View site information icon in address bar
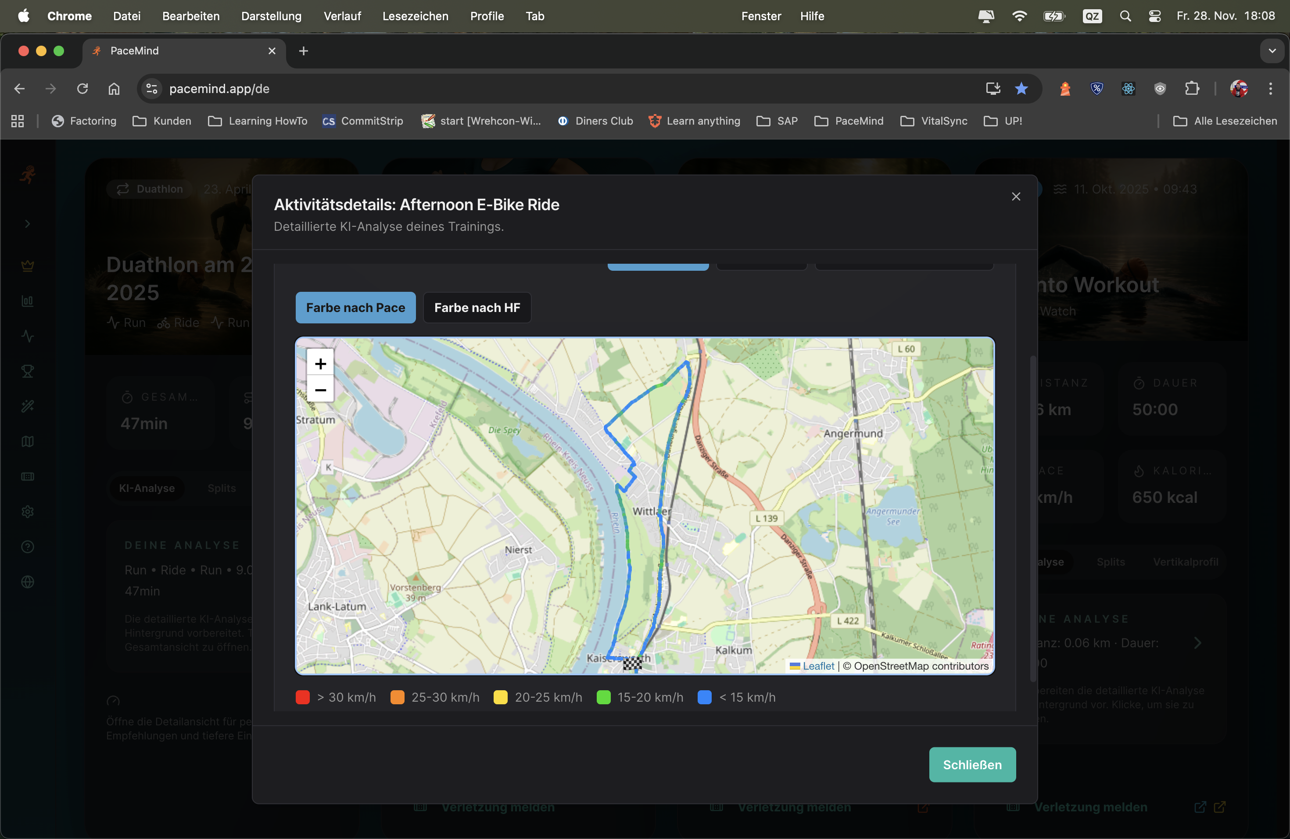This screenshot has height=839, width=1290. pyautogui.click(x=152, y=88)
